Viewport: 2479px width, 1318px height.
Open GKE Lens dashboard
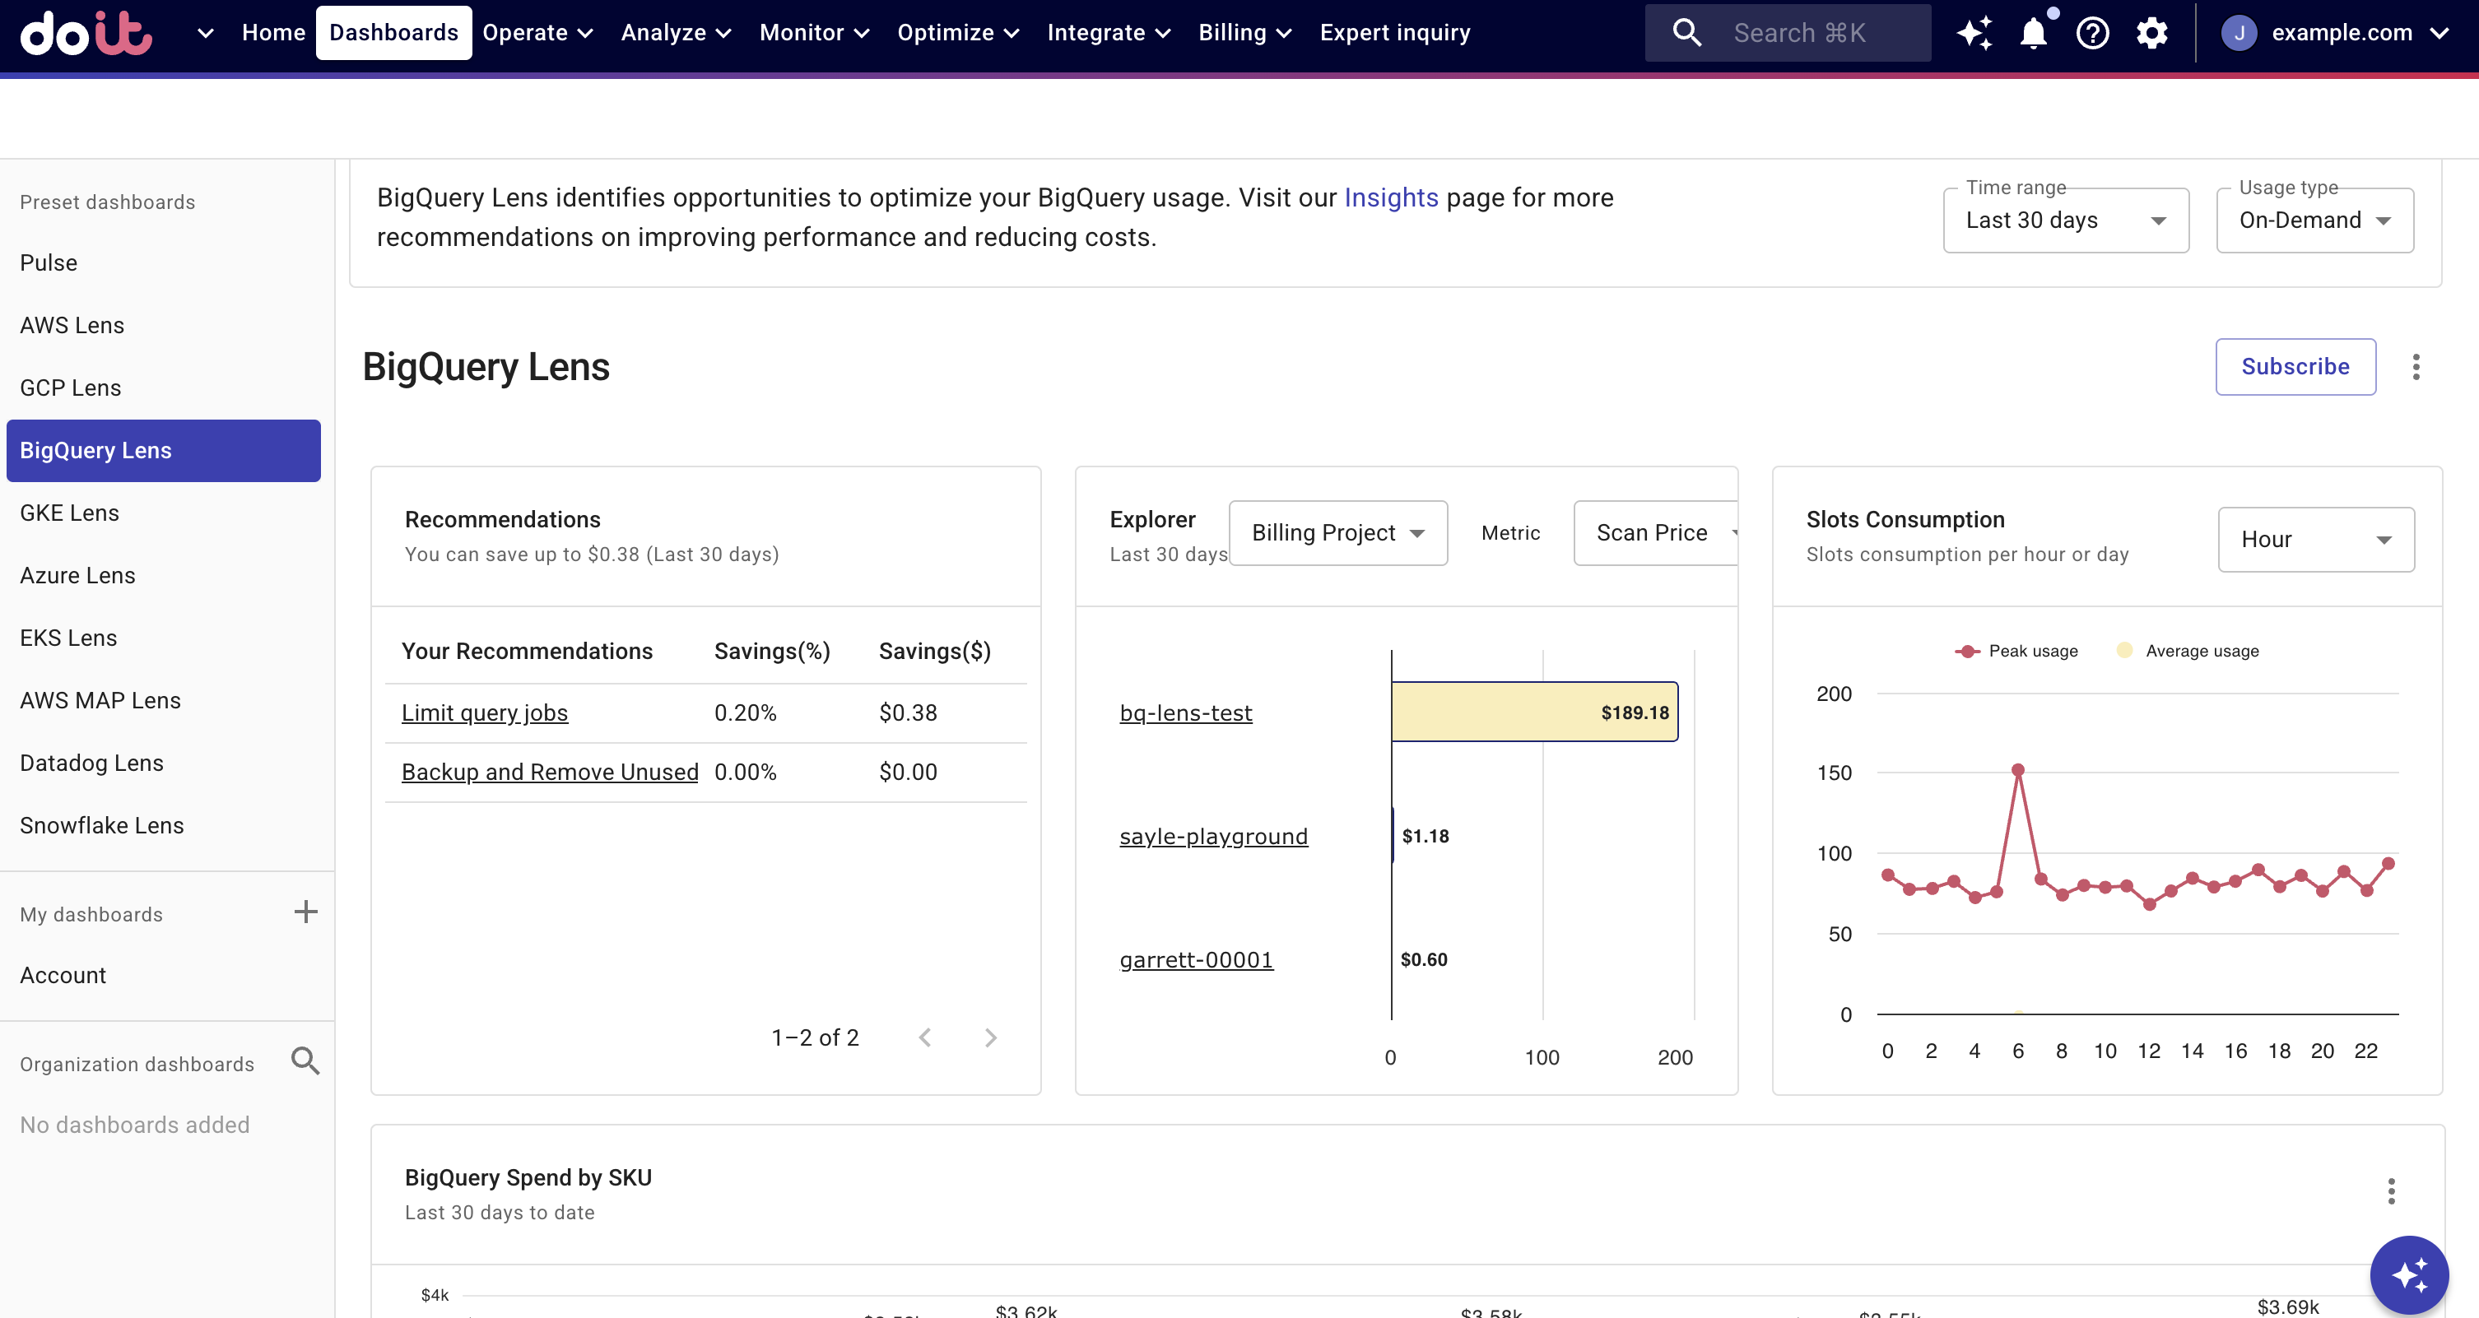[x=164, y=513]
